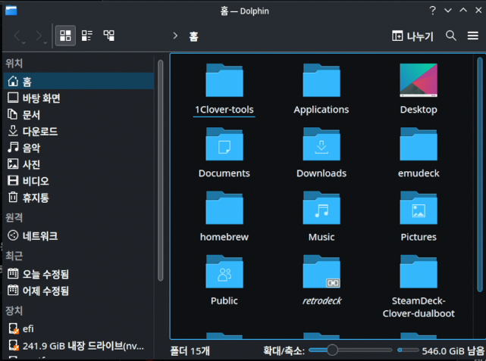Select the Applications folder icon

pyautogui.click(x=321, y=80)
